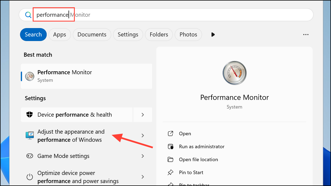Click the Open external-link icon
331x186 pixels.
[170, 134]
